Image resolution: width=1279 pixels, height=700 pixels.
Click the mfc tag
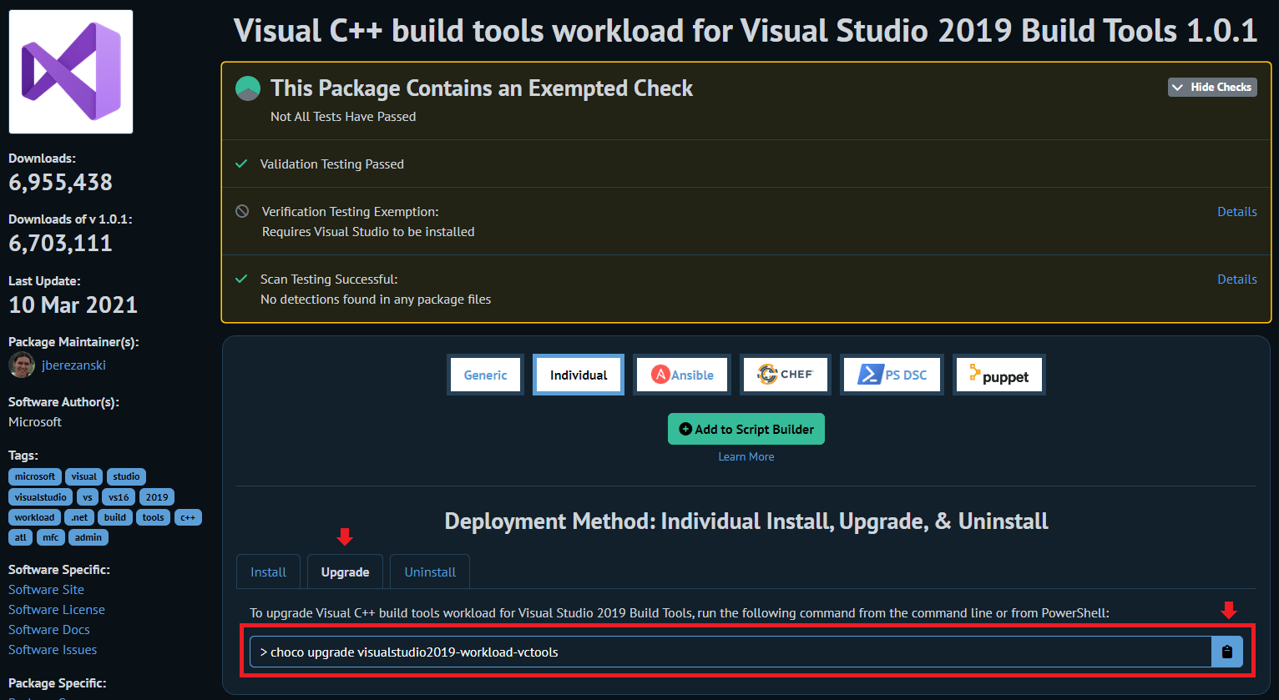click(51, 537)
